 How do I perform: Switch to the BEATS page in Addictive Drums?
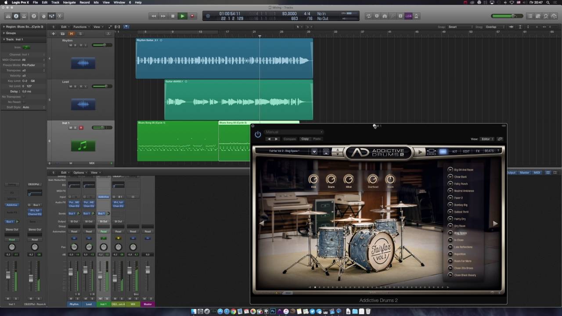point(489,151)
